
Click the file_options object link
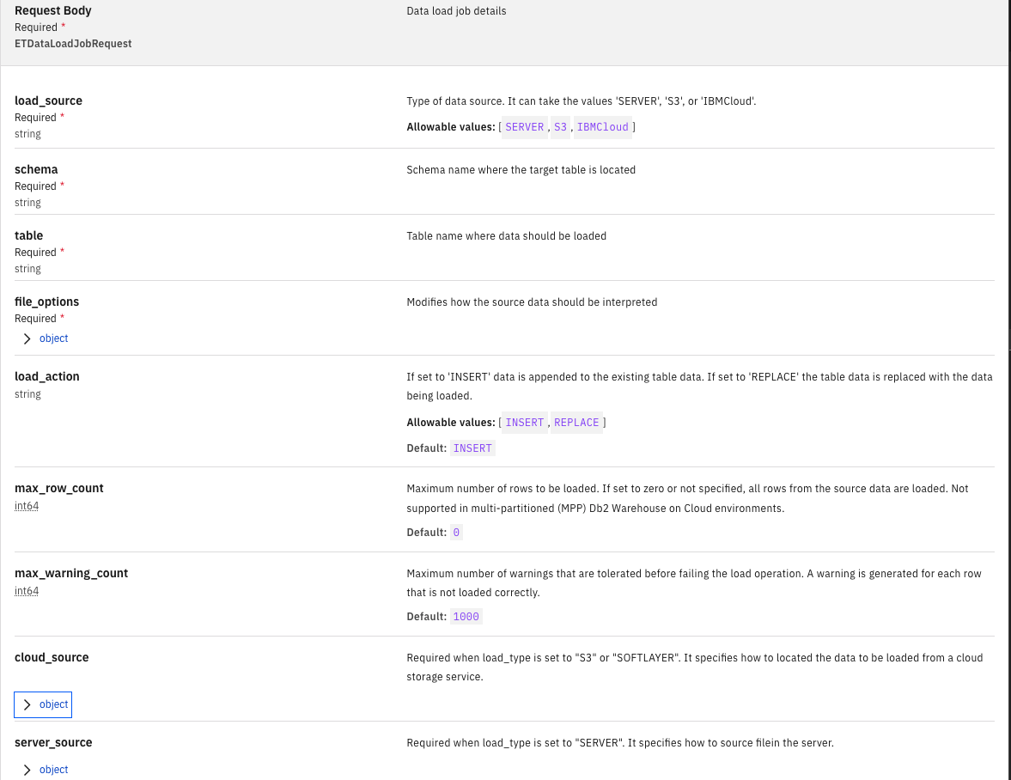53,338
